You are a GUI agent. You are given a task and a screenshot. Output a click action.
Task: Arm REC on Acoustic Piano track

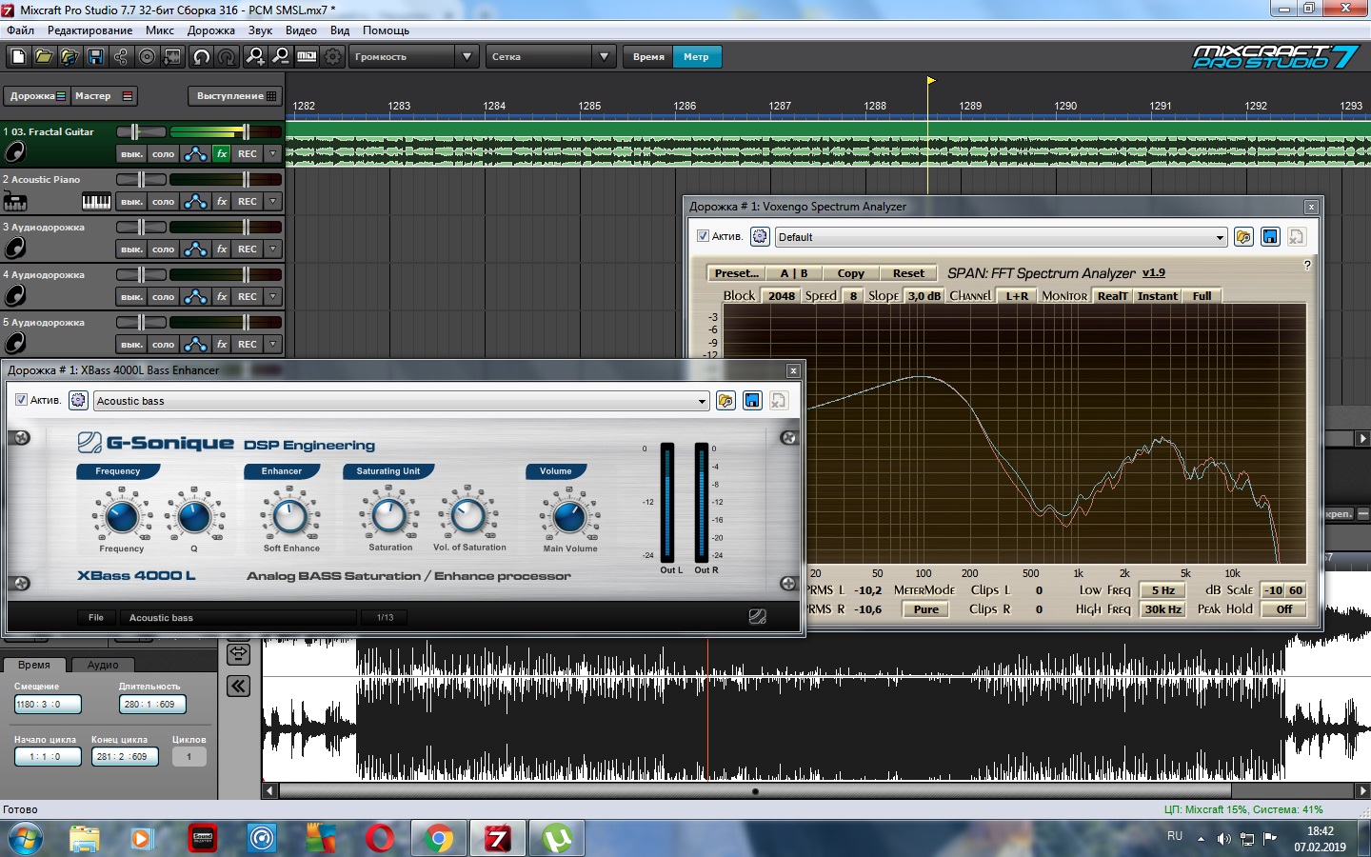pos(248,201)
